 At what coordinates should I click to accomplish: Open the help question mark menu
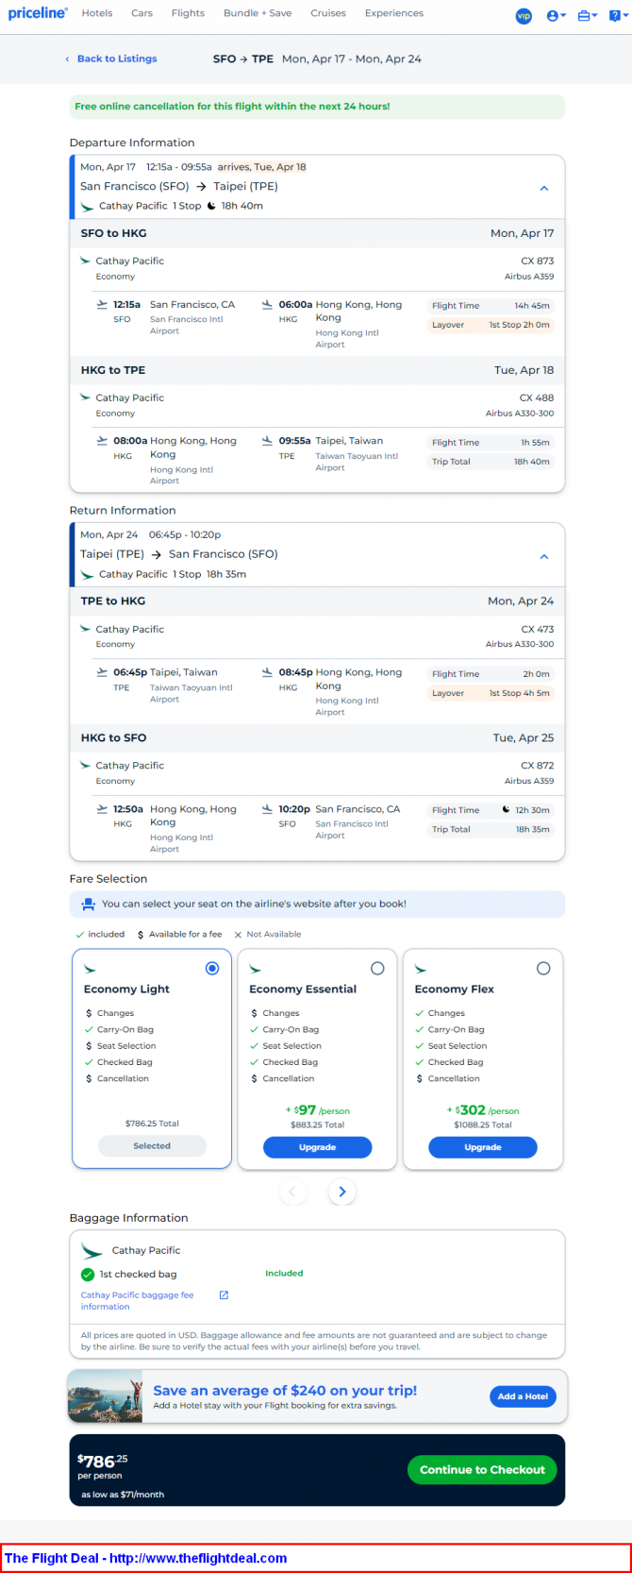tap(617, 16)
